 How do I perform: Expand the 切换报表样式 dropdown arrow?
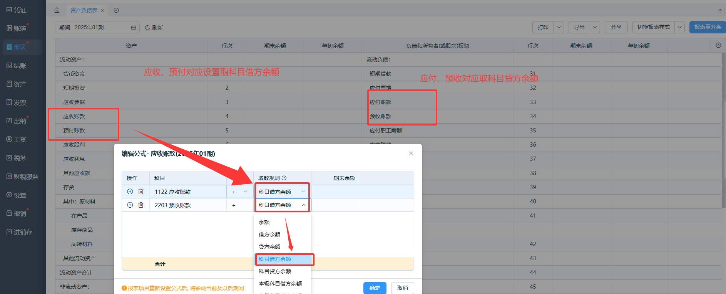click(x=679, y=27)
